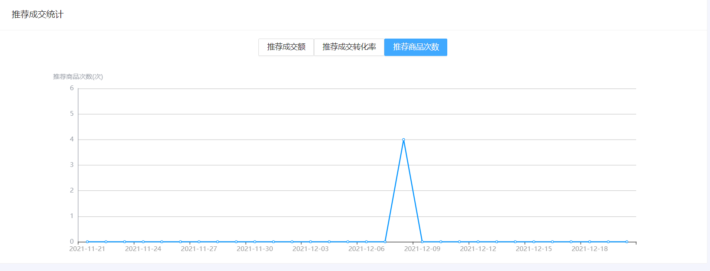This screenshot has height=271, width=710.
Task: Click the y-axis value 4
Action: pyautogui.click(x=72, y=139)
